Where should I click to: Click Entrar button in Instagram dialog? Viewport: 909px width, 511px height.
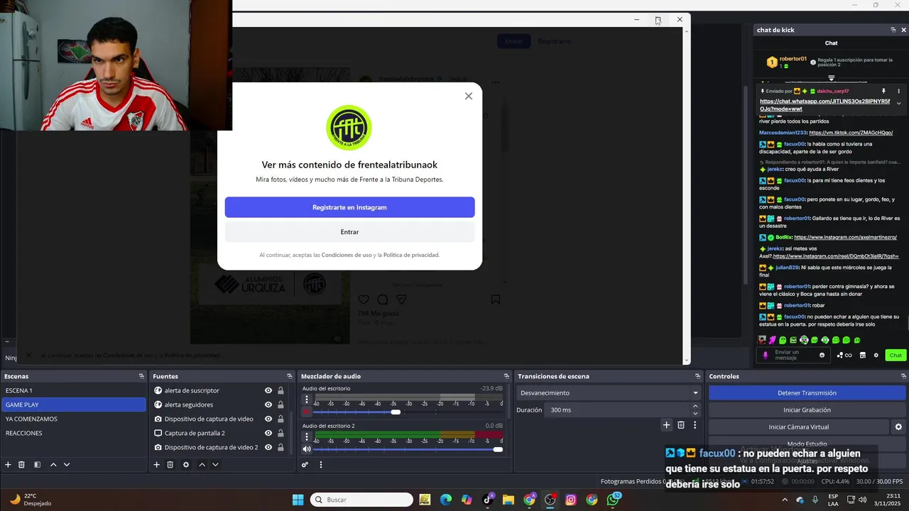349,232
